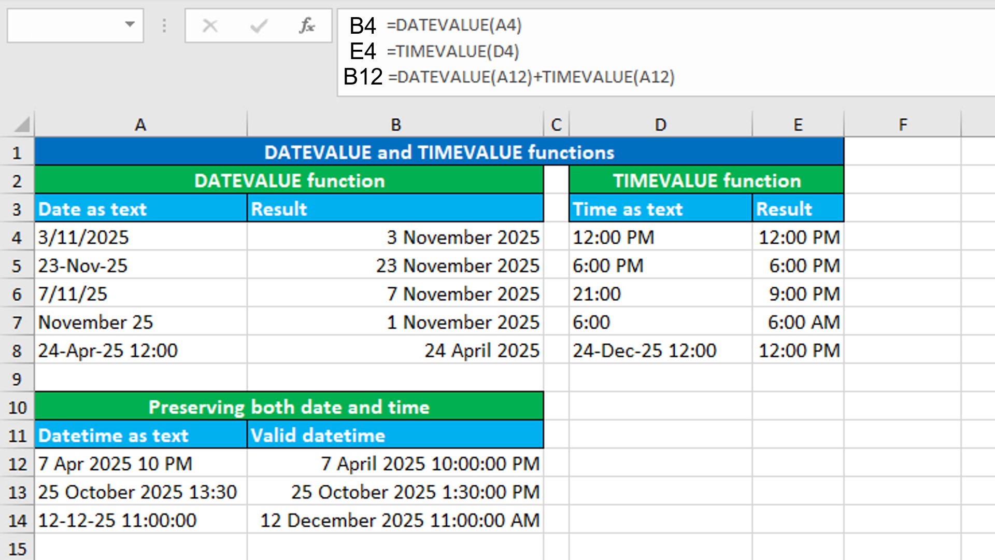Select column F header
The width and height of the screenshot is (995, 560).
903,124
